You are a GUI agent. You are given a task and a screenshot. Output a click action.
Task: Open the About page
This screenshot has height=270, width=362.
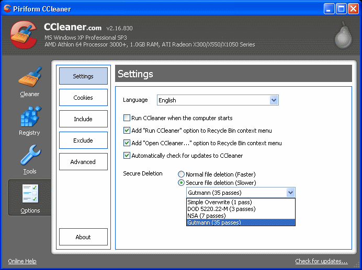83,237
